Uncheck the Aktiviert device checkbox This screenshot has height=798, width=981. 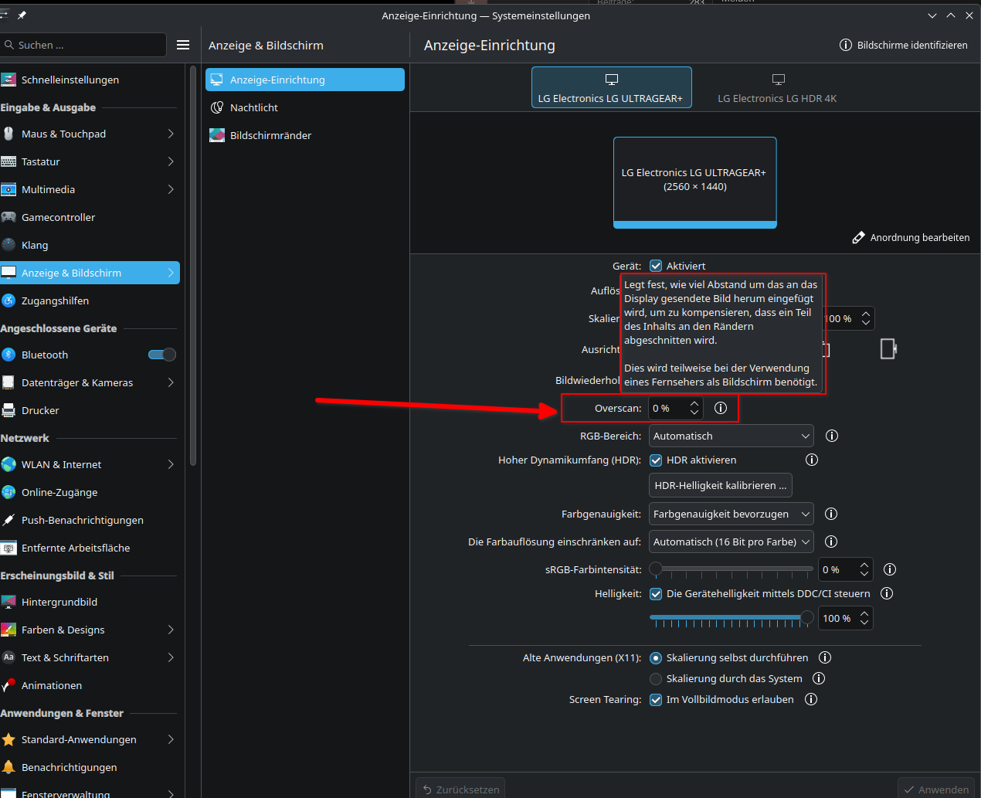pyautogui.click(x=656, y=266)
